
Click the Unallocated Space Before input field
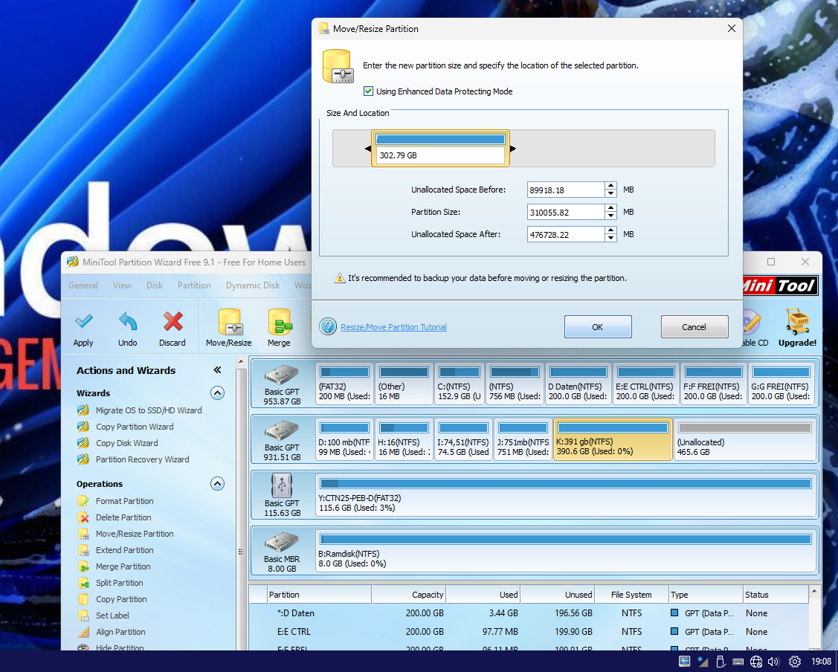[566, 190]
